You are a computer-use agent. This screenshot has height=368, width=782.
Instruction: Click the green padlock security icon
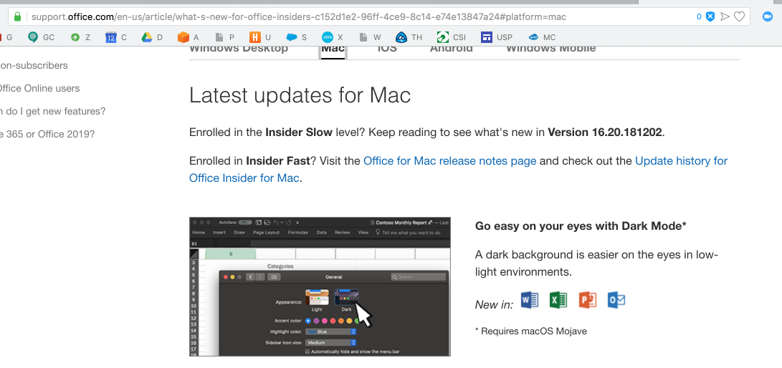tap(18, 17)
